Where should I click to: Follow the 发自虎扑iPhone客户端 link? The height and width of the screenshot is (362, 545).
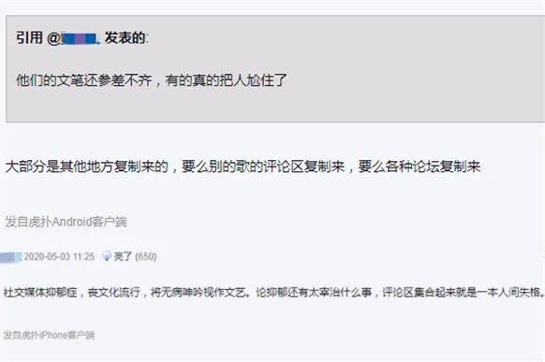49,335
